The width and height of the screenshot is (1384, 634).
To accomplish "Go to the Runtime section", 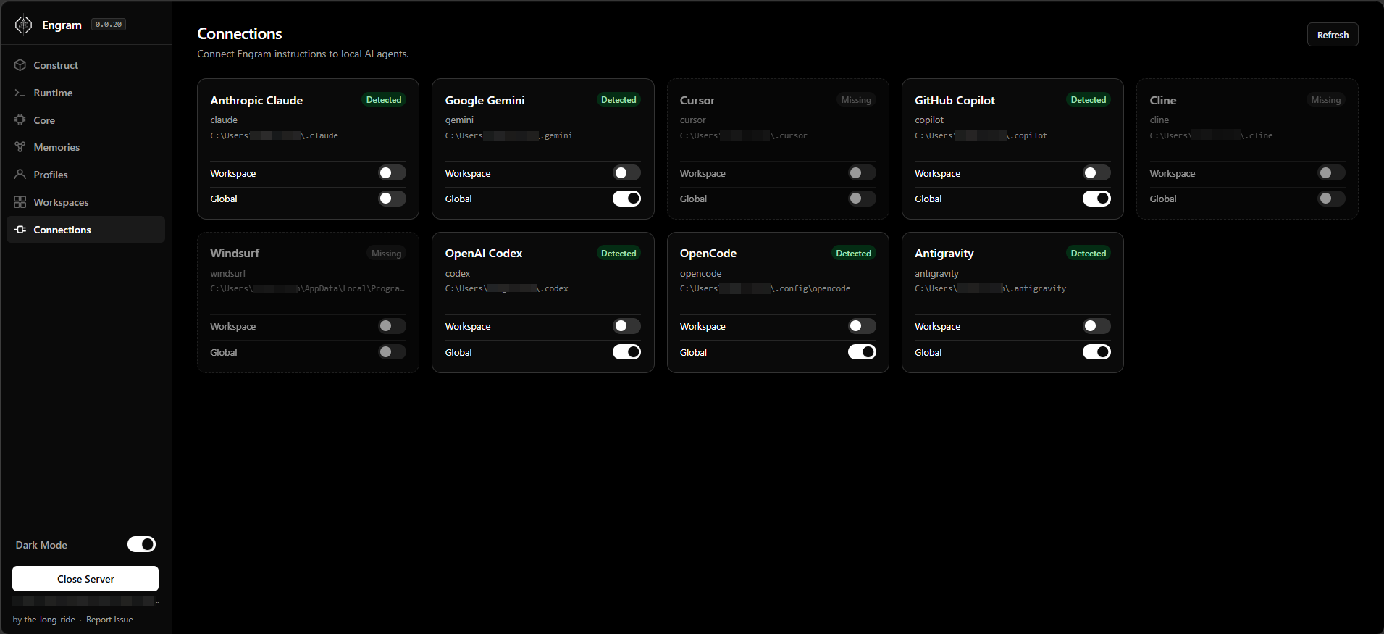I will tap(85, 93).
